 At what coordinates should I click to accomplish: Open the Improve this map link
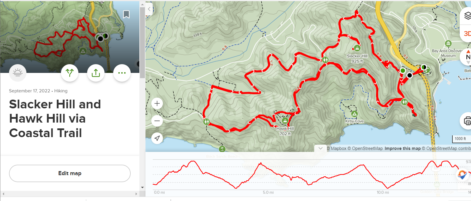(x=402, y=148)
